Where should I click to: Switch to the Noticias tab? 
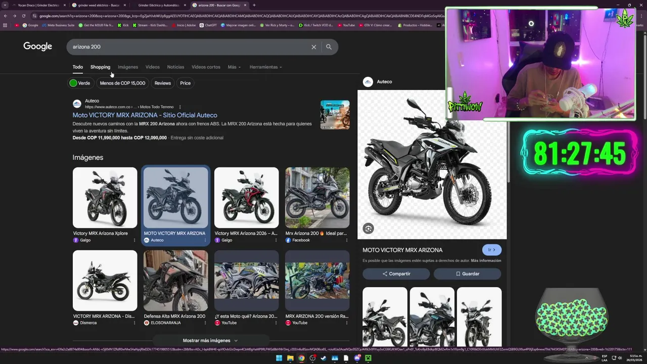(x=176, y=67)
